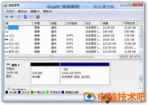Image resolution: width=148 pixels, height=105 pixels.
Task: Click the blue Help question mark icon
Action: coord(26,17)
